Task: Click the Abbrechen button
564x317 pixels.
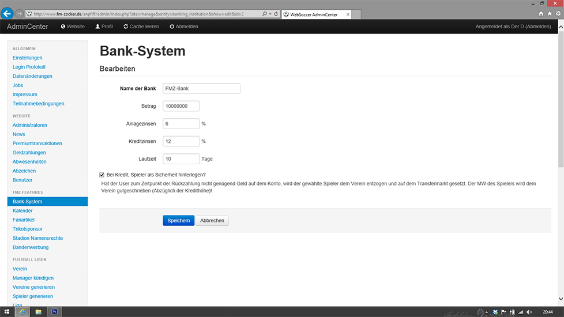Action: point(212,221)
